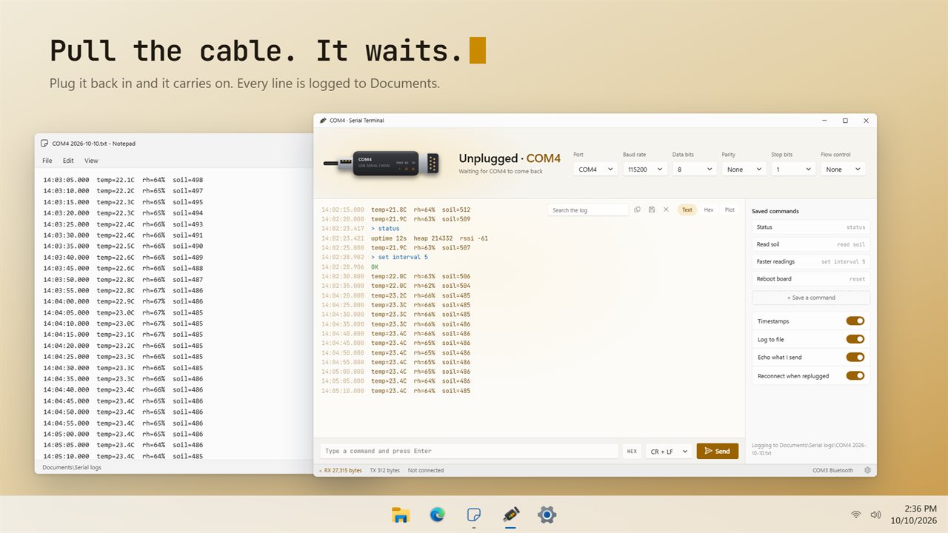Switch to the Plot view tab

coord(730,209)
